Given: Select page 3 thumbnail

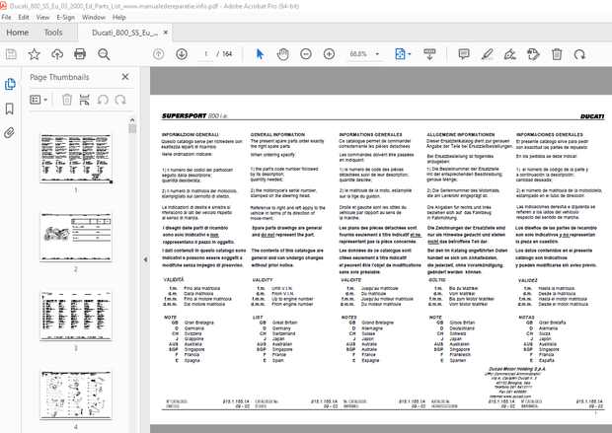Looking at the screenshot, I should (x=76, y=316).
